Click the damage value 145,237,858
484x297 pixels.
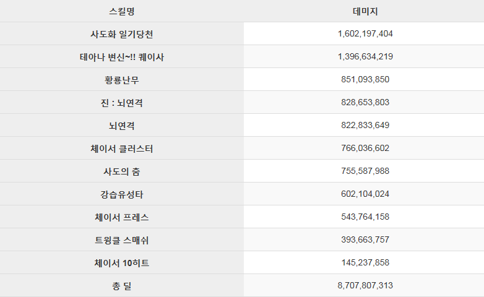click(365, 262)
